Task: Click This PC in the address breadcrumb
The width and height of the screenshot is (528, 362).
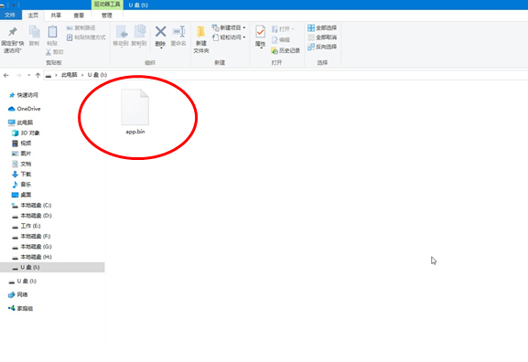Action: click(x=69, y=75)
